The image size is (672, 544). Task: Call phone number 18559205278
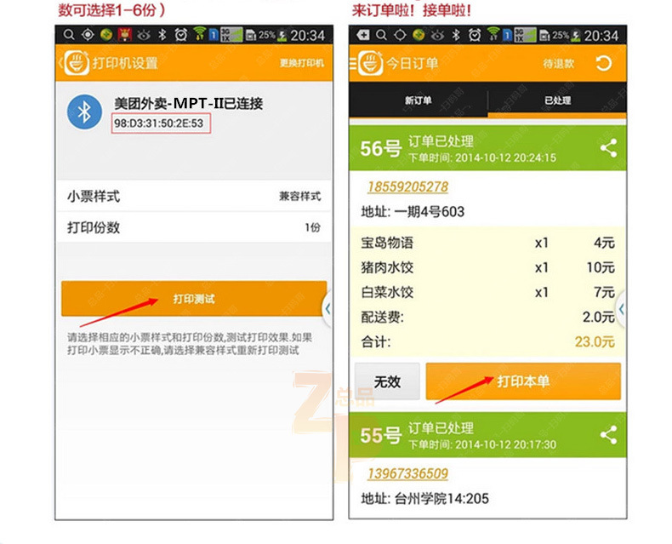(407, 187)
